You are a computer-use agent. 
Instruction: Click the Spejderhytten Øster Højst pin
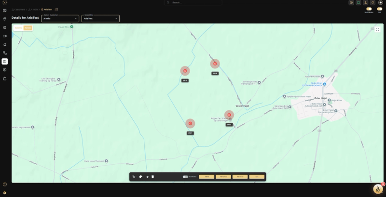click(284, 96)
